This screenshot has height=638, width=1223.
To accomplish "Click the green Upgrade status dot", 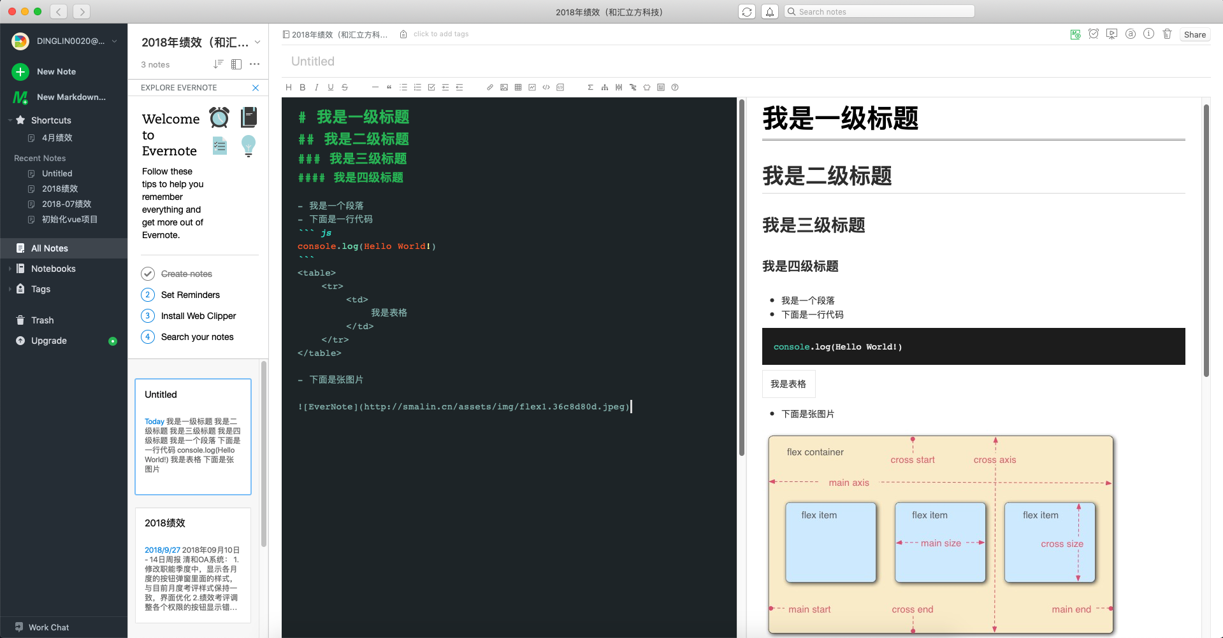I will coord(113,341).
